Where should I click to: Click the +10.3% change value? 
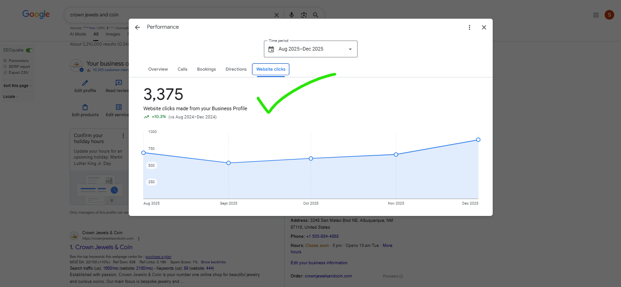[159, 117]
